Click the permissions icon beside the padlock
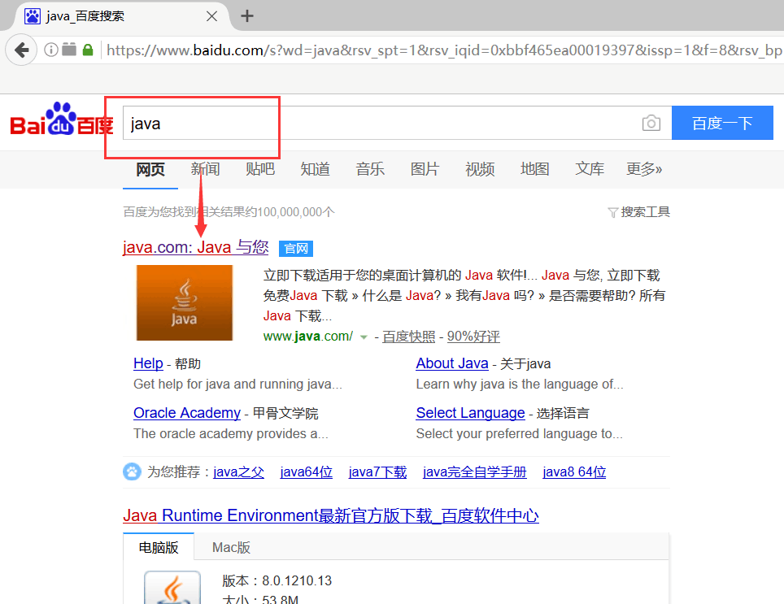The image size is (784, 604). [69, 49]
